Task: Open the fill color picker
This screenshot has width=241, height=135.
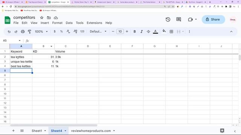Action: [164, 31]
